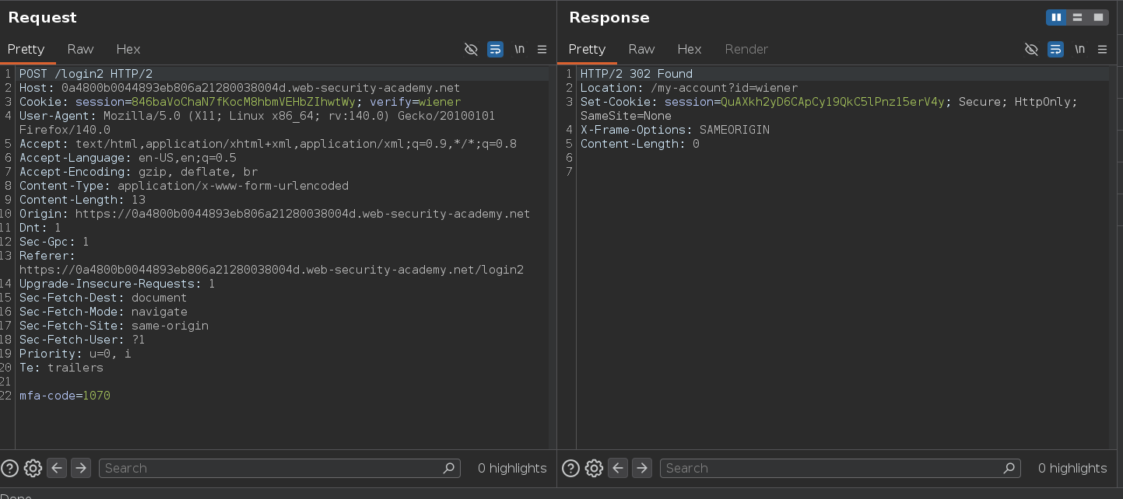Image resolution: width=1123 pixels, height=499 pixels.
Task: Click the Origin header line
Action: [x=275, y=214]
